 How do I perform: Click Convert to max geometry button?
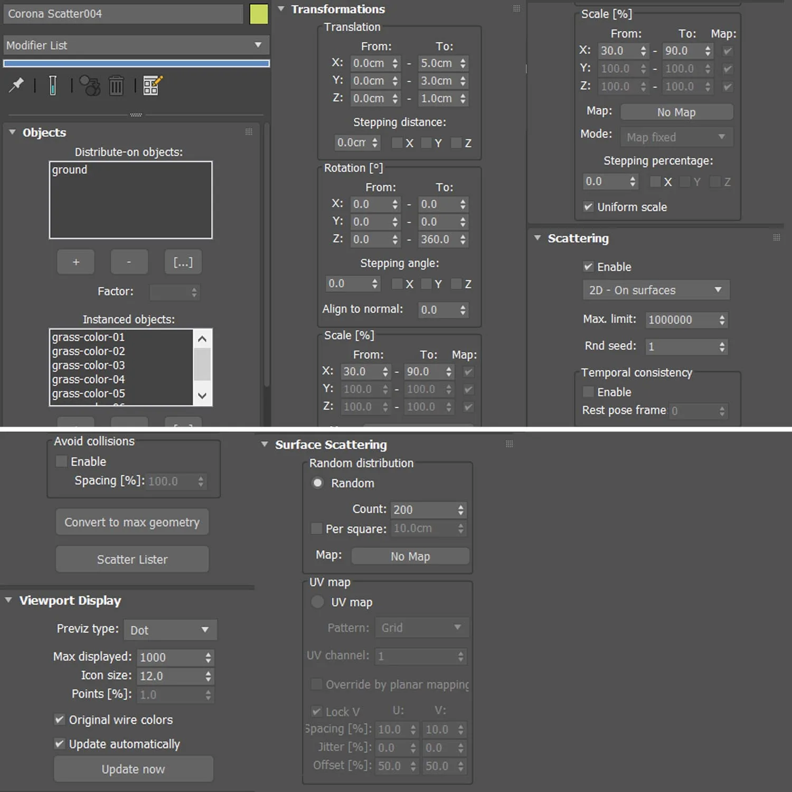click(132, 522)
